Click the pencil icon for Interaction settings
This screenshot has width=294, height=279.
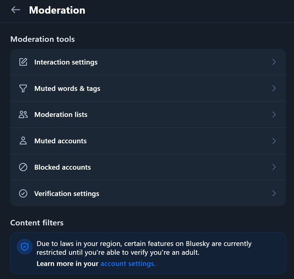(23, 62)
